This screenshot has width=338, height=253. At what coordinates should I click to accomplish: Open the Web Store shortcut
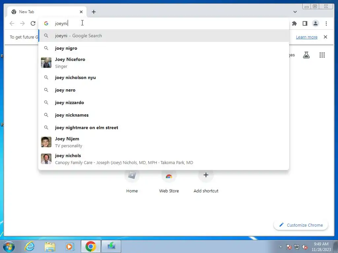[169, 181]
